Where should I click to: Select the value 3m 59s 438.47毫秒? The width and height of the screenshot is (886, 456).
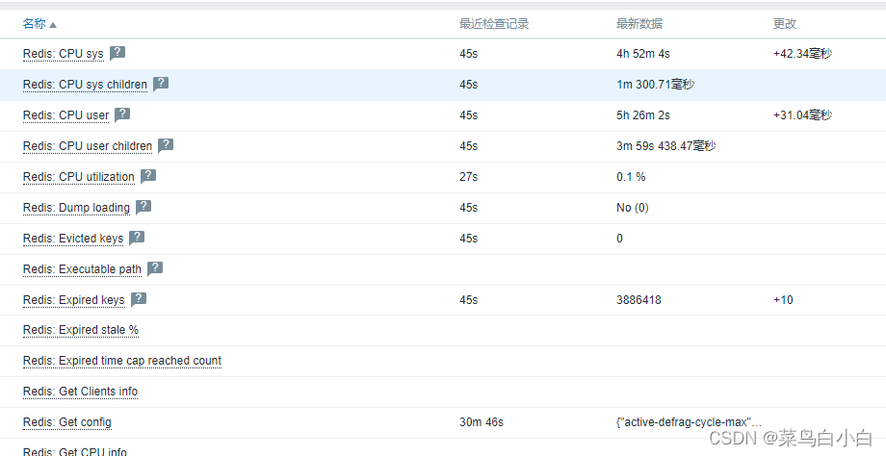click(666, 146)
